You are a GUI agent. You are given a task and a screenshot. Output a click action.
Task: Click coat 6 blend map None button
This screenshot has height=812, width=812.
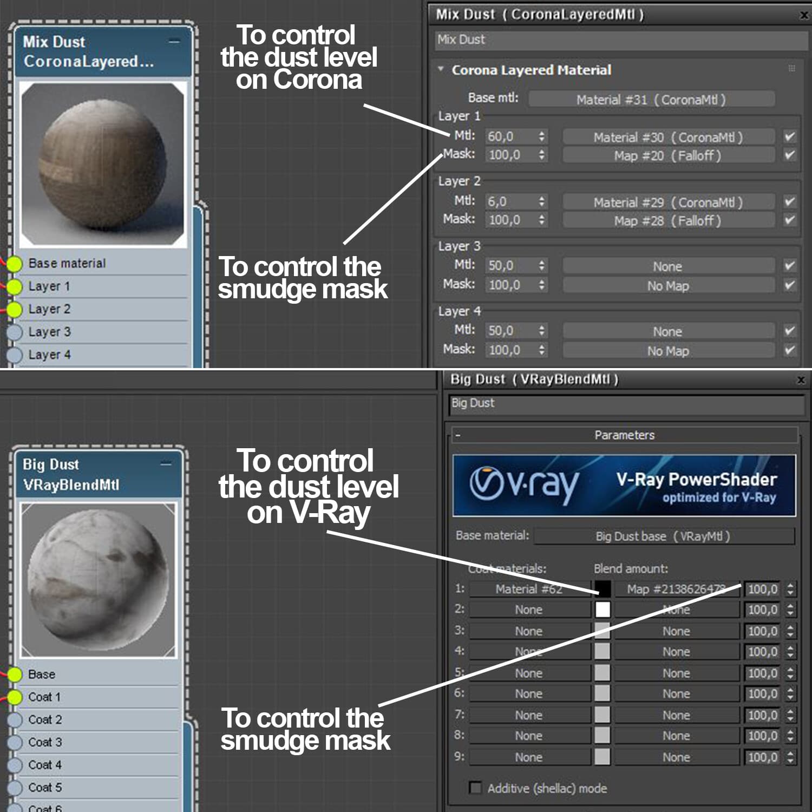(677, 693)
